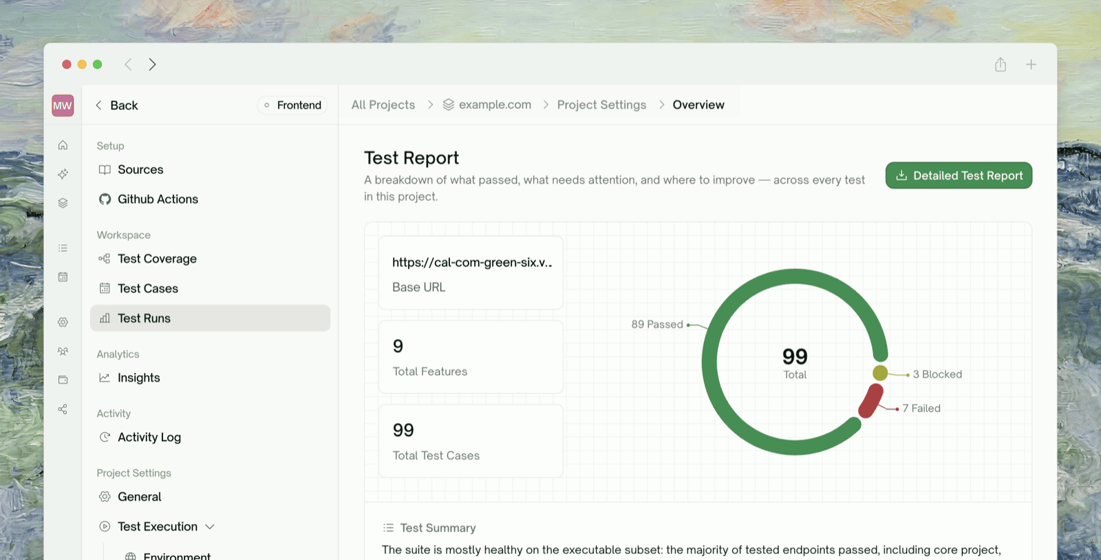Screen dimensions: 1101x560
Task: Click the share nodes icon in the left rail
Action: click(x=63, y=409)
